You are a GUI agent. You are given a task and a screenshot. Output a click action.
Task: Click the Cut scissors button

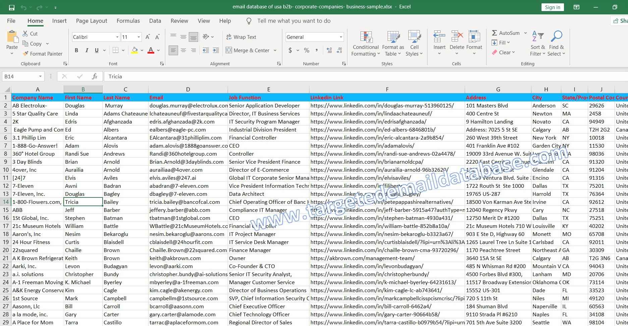click(30, 33)
